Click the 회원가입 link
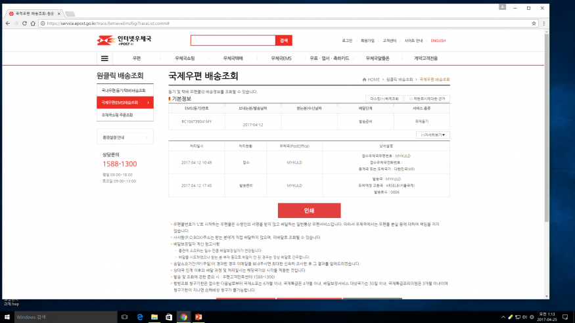 click(367, 41)
